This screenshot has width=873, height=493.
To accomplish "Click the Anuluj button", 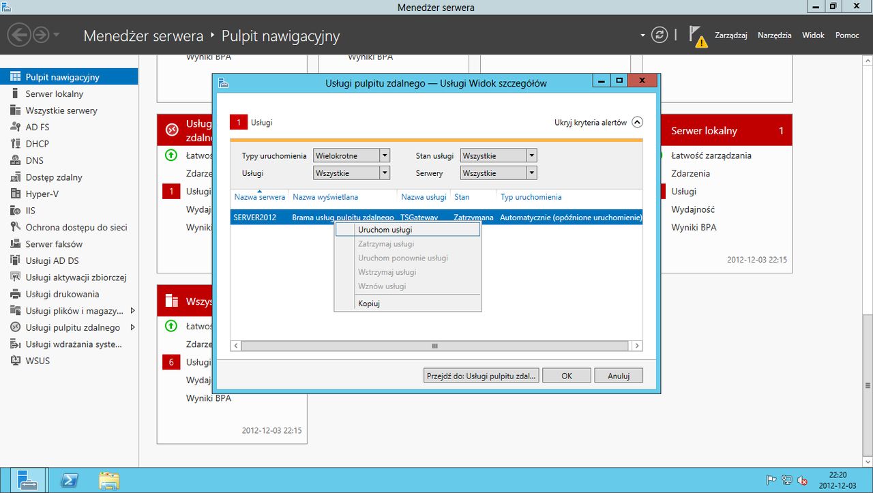I will pos(619,376).
